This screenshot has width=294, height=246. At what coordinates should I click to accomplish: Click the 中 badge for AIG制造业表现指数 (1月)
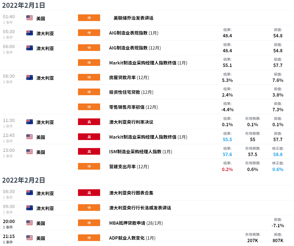tap(89, 33)
